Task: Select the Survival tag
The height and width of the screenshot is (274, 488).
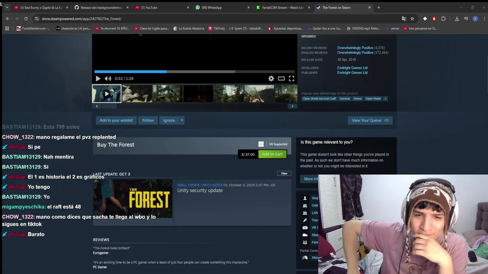Action: 345,99
